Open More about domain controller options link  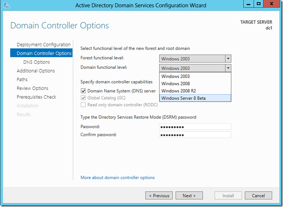pos(118,178)
